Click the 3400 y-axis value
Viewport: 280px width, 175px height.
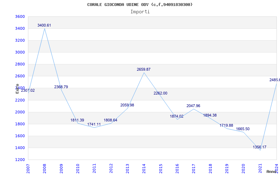point(20,29)
